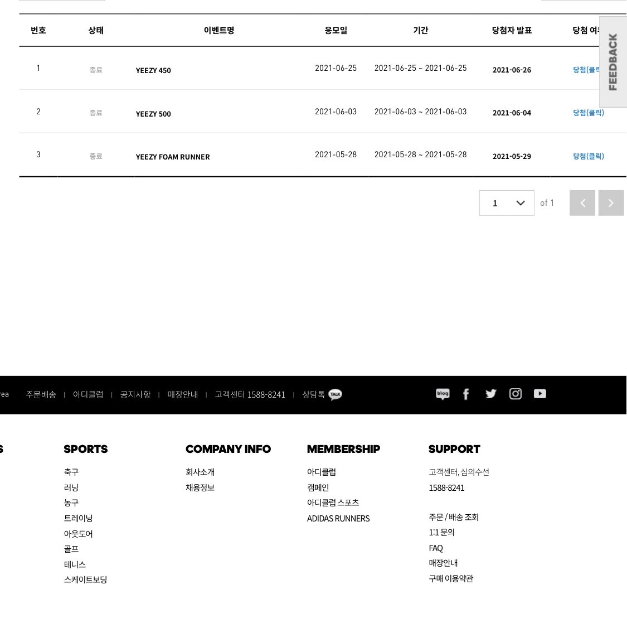Click the 기간 column header
Image resolution: width=627 pixels, height=628 pixels.
tap(421, 31)
